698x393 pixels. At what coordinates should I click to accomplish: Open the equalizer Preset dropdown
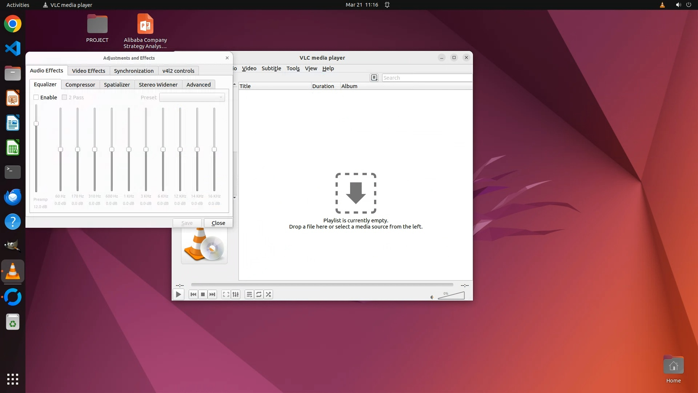pos(192,97)
